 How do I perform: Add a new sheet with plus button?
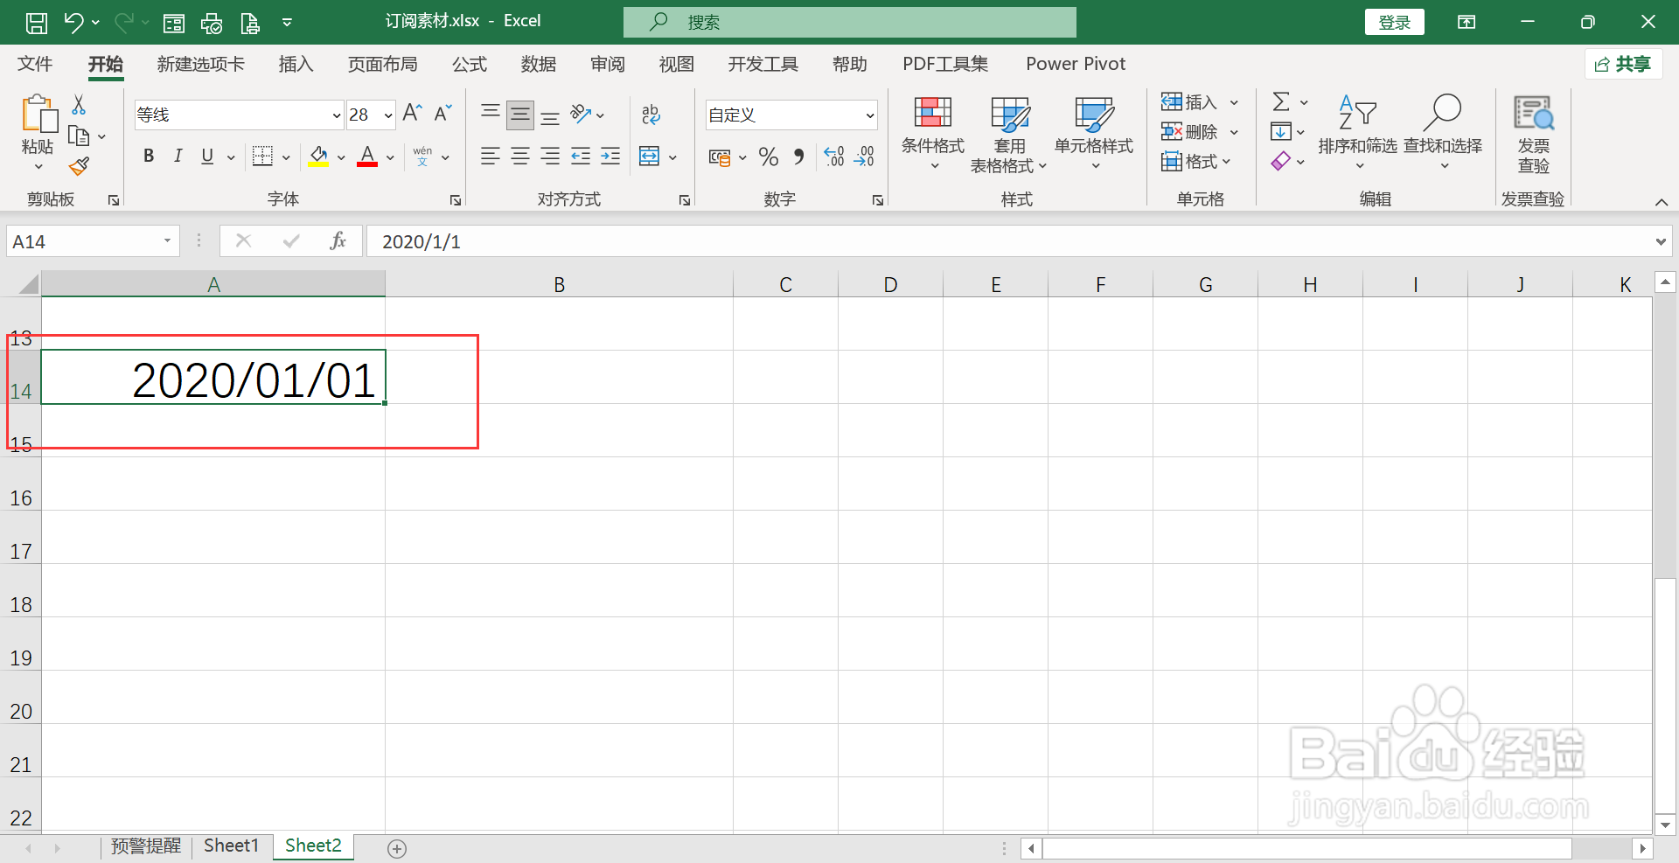(x=397, y=848)
